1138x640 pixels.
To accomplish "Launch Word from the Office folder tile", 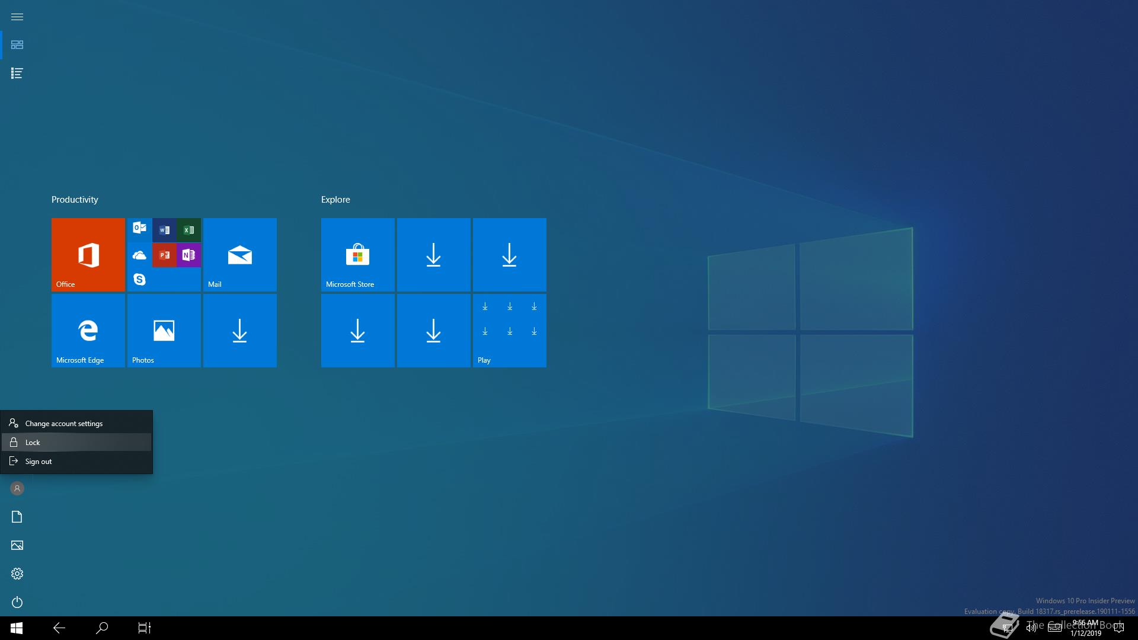I will coord(164,230).
